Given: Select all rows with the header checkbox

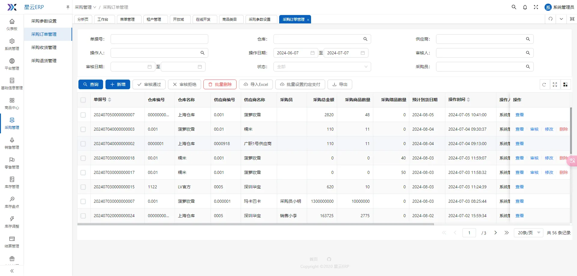Looking at the screenshot, I should click(83, 100).
